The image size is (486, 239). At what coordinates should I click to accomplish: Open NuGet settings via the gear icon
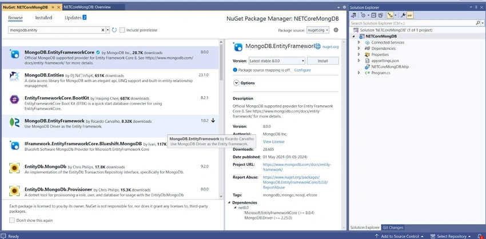pyautogui.click(x=336, y=30)
